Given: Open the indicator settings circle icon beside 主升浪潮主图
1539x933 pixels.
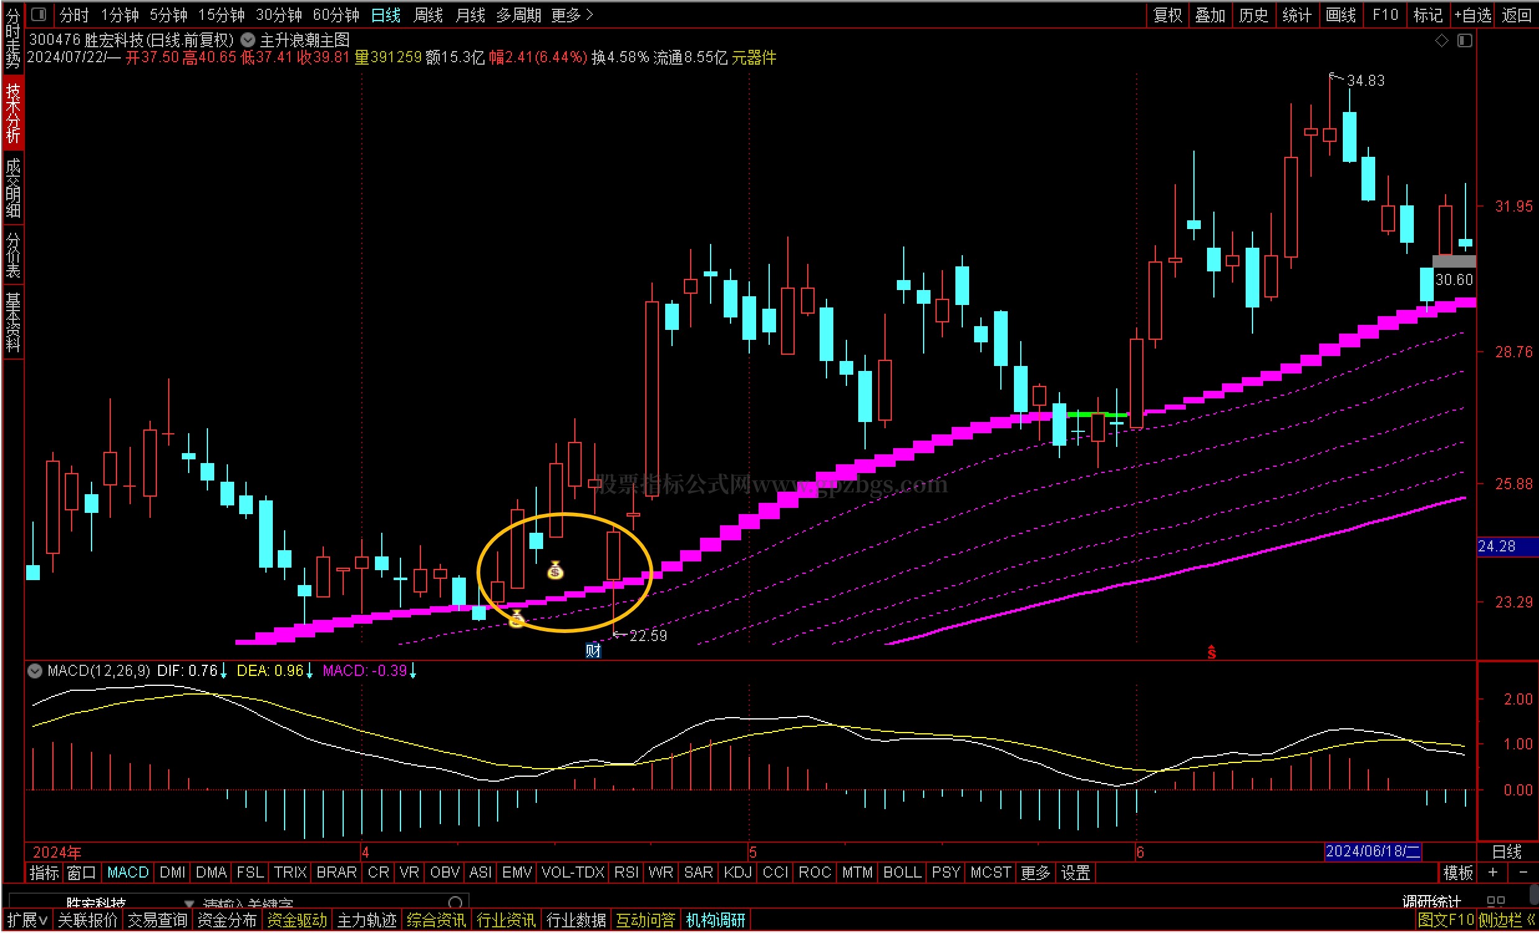Looking at the screenshot, I should (248, 40).
